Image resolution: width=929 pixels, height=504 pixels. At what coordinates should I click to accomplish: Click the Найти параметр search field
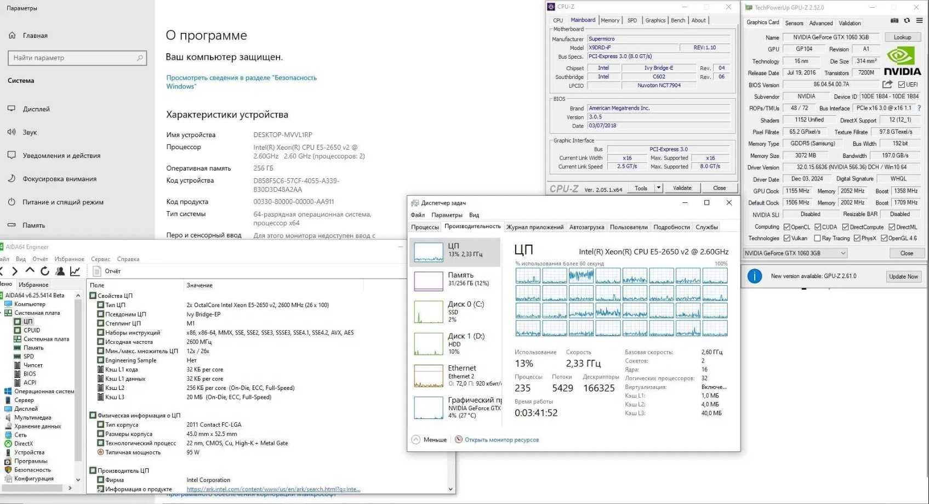click(x=77, y=58)
